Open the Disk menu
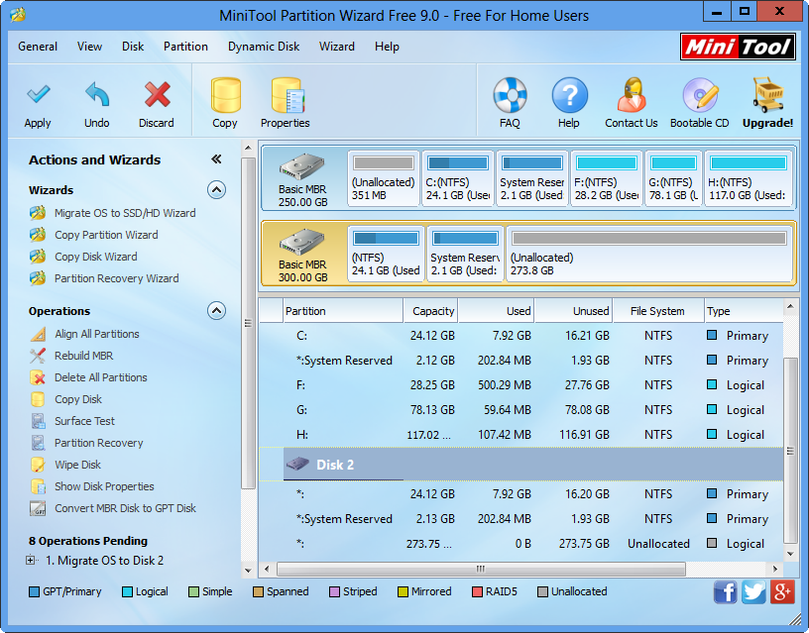Viewport: 809px width, 633px height. click(x=133, y=47)
